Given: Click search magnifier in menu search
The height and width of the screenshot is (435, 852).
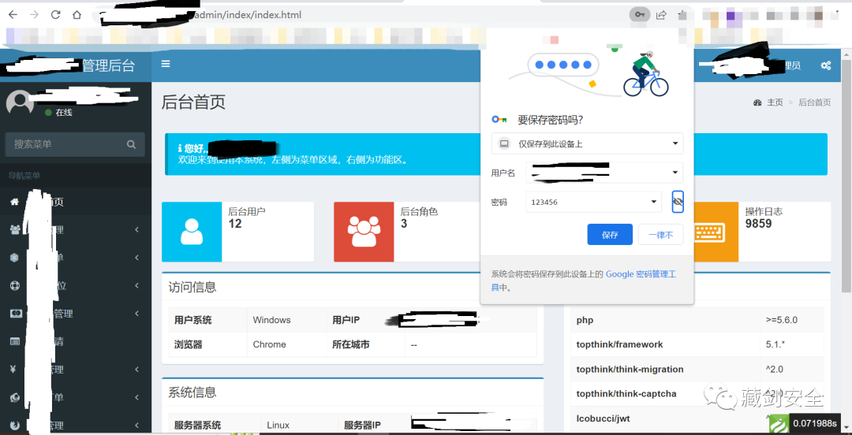Looking at the screenshot, I should click(131, 144).
